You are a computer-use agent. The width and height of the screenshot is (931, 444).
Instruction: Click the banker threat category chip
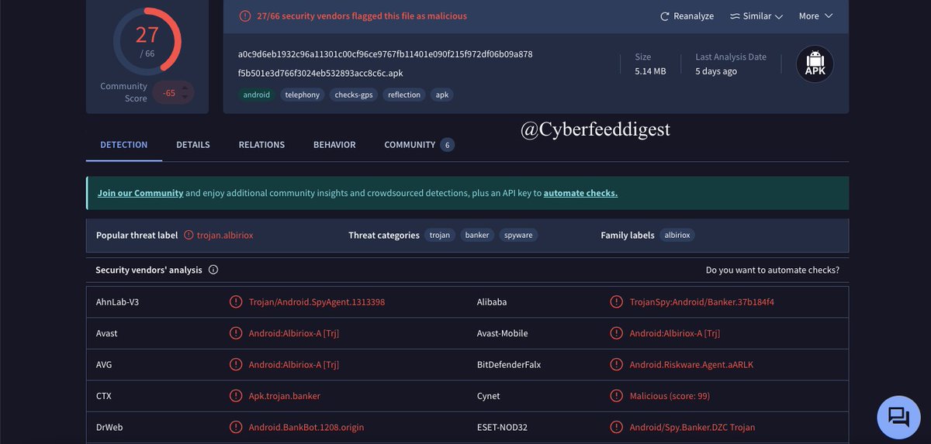pos(477,236)
